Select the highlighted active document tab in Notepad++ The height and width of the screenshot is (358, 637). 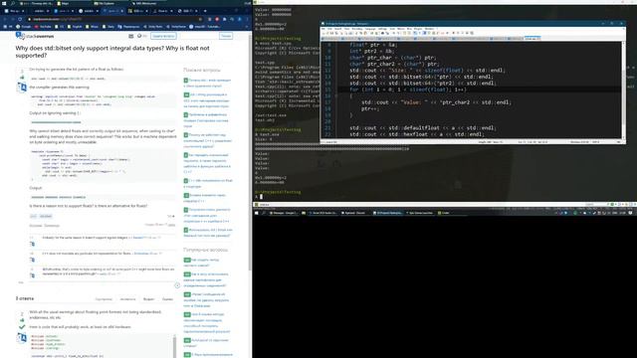[x=532, y=38]
